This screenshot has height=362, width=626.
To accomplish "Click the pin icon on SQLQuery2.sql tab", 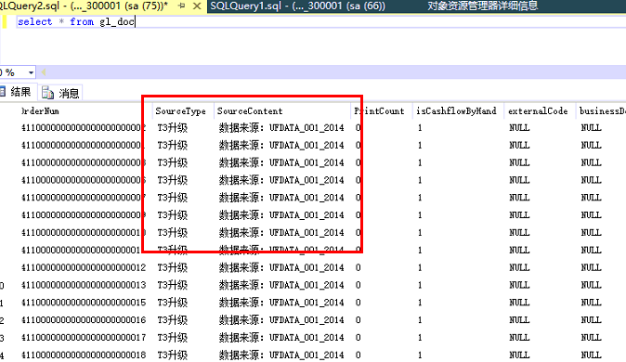I will [x=182, y=6].
